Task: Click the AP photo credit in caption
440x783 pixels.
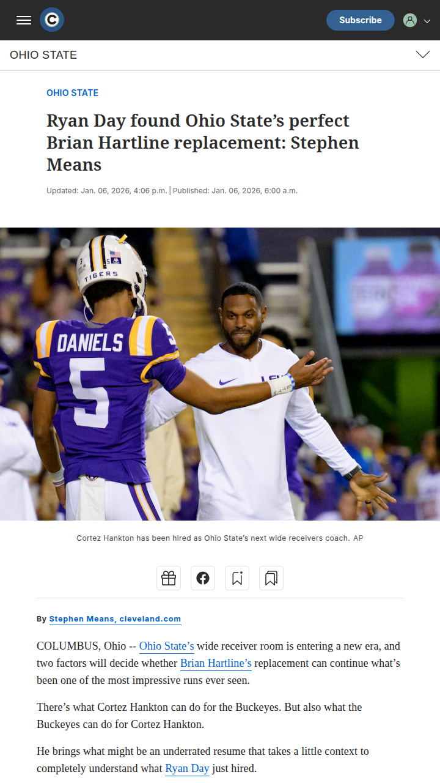Action: pyautogui.click(x=358, y=538)
